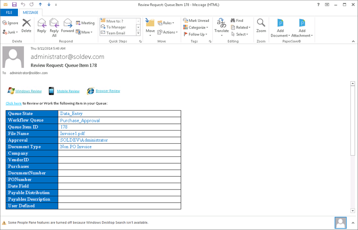The width and height of the screenshot is (358, 230).
Task: Click the SOLDEV\Administrator approval value
Action: pyautogui.click(x=84, y=140)
